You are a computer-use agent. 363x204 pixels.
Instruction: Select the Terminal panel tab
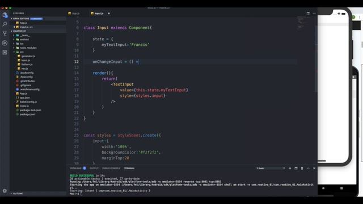coord(129,168)
